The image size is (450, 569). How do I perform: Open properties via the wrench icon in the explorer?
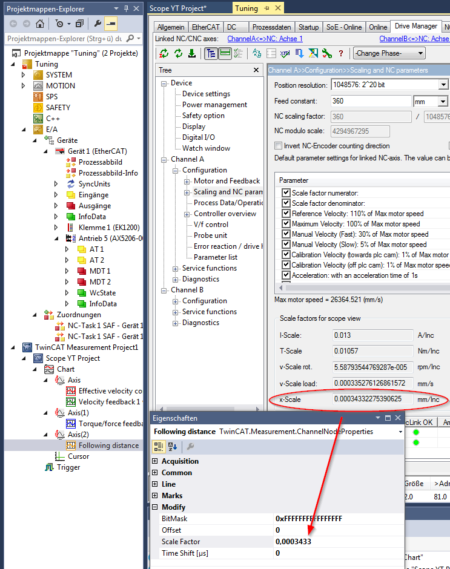click(x=98, y=24)
